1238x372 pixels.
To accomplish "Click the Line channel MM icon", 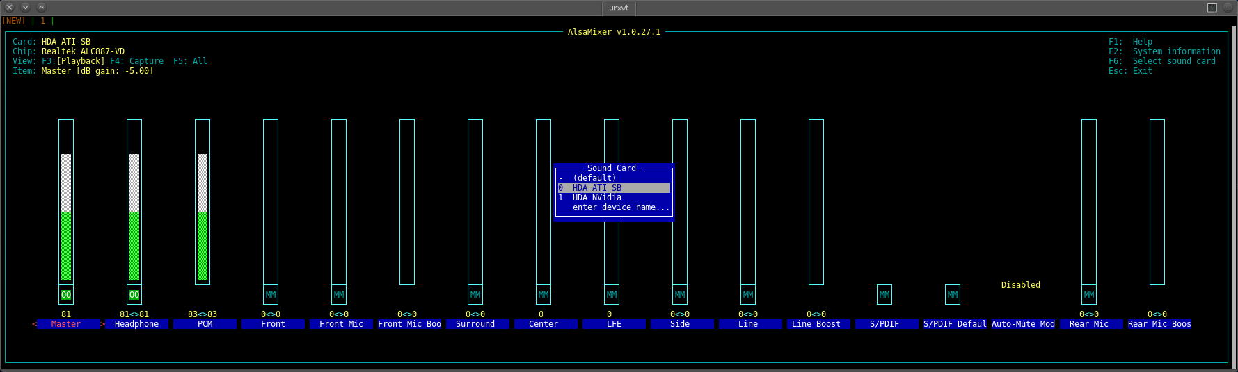I will pyautogui.click(x=748, y=295).
